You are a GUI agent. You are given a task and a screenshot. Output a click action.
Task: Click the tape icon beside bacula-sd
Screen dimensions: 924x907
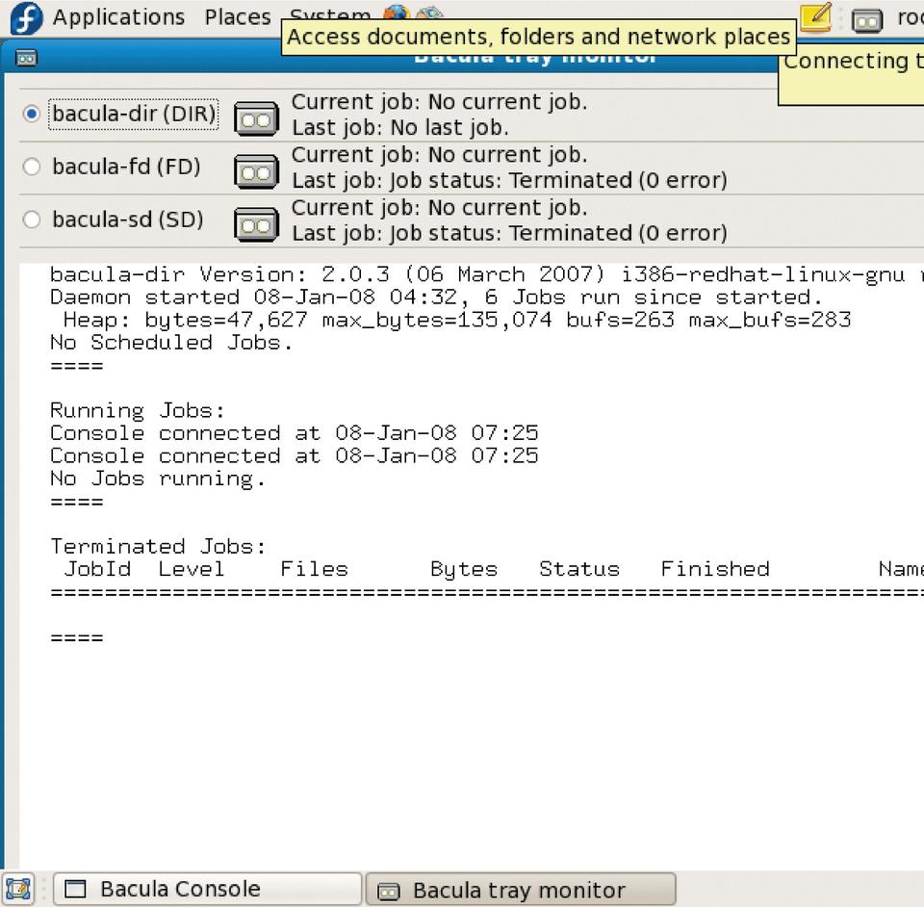256,225
